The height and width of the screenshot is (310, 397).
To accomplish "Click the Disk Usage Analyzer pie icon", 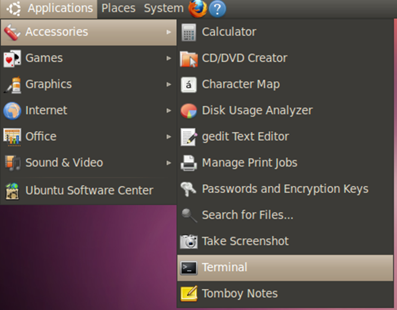I will [x=188, y=110].
